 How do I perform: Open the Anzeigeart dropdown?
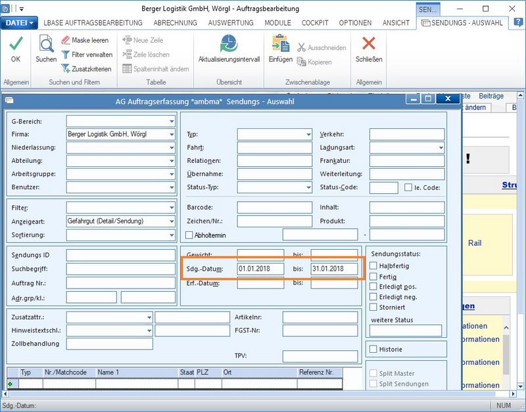pyautogui.click(x=172, y=221)
